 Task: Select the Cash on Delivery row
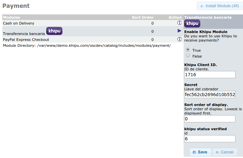pos(93,23)
